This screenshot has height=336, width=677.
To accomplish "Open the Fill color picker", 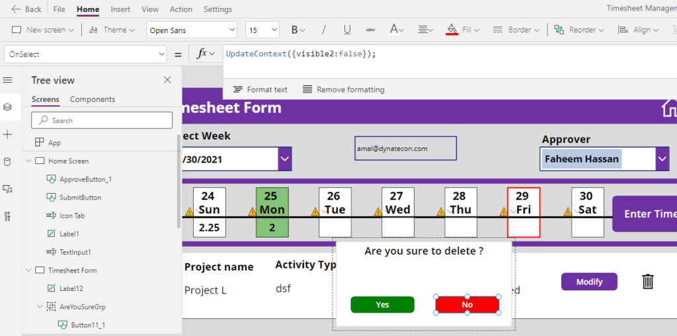I will [461, 30].
